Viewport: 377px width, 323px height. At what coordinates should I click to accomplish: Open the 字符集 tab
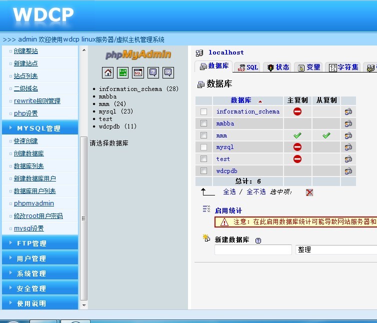pyautogui.click(x=343, y=67)
